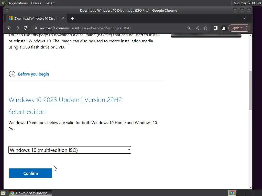Share this page via share icon

pos(197,28)
